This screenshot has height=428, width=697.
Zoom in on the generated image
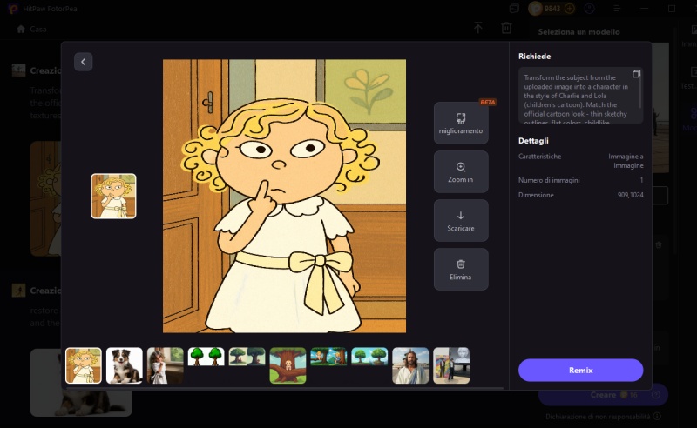coord(461,172)
